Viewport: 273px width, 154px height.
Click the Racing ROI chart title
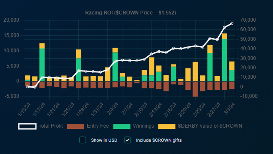tap(131, 13)
